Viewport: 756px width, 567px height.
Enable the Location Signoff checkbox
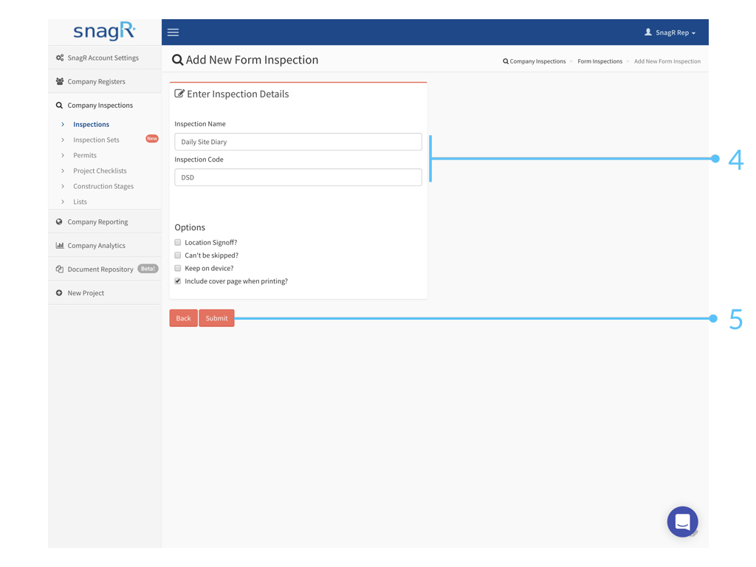(x=178, y=242)
